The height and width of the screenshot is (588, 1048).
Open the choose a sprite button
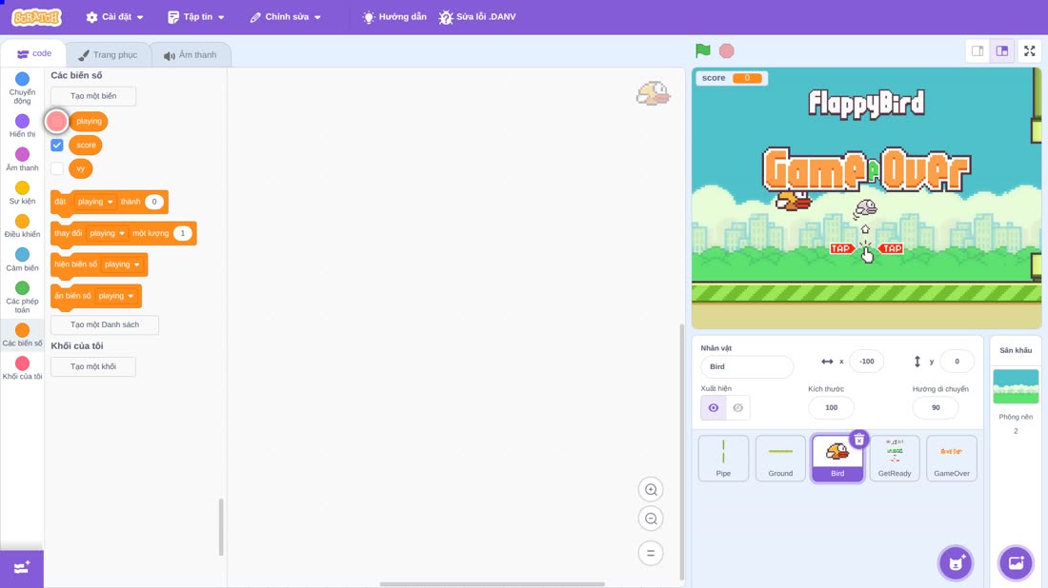click(956, 562)
